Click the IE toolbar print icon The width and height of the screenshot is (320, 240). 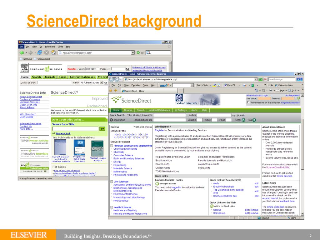(x=271, y=90)
